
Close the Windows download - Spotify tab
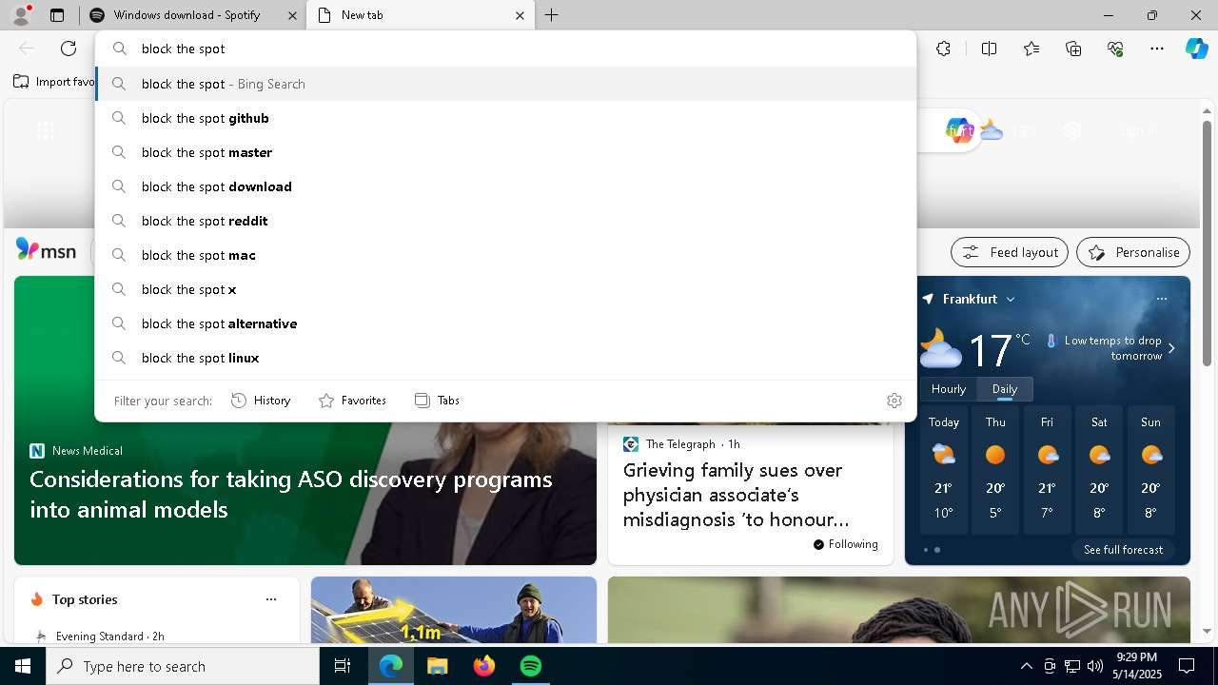point(292,15)
